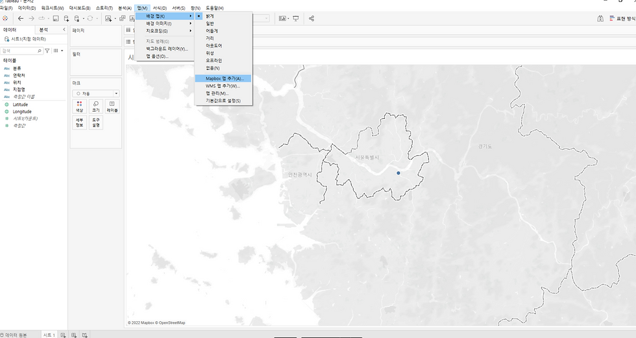Open the 자동 mark type dropdown
The width and height of the screenshot is (636, 338).
[x=96, y=93]
